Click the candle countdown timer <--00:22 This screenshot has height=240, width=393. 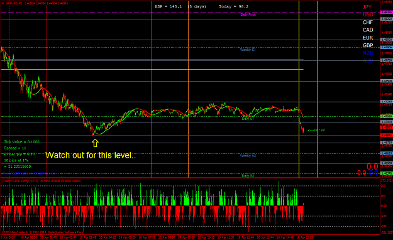pyautogui.click(x=316, y=130)
